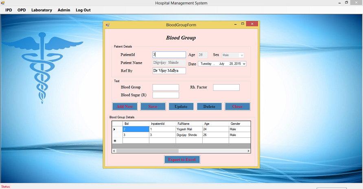Sort by the InpatientId column header

162,124
